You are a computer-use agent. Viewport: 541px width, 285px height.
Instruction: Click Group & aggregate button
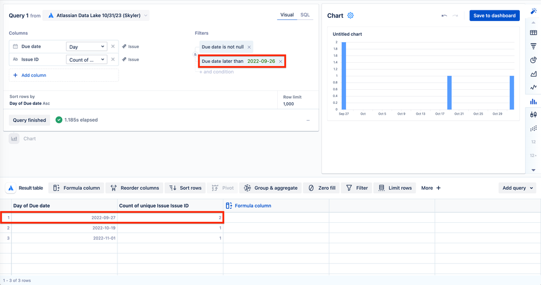coord(271,188)
